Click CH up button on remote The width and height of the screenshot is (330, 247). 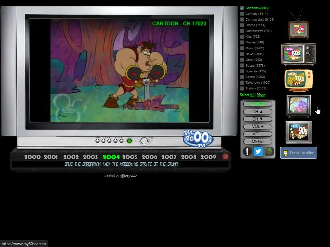[257, 112]
